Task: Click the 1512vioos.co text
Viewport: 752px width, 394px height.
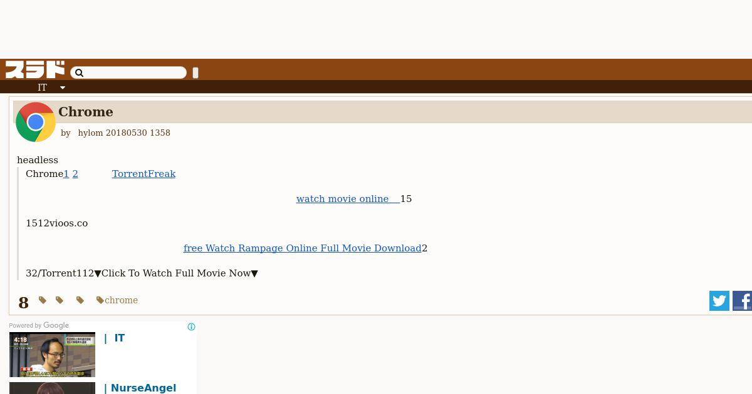Action: click(56, 223)
